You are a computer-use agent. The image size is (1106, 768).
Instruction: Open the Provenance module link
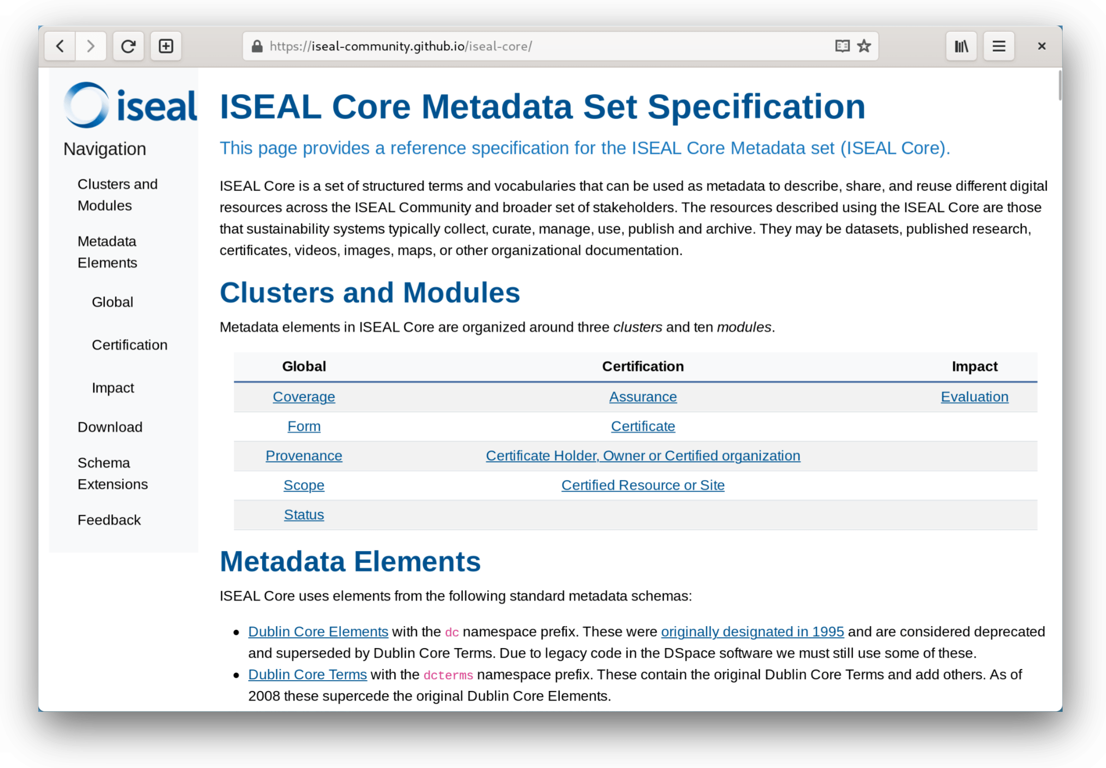304,455
